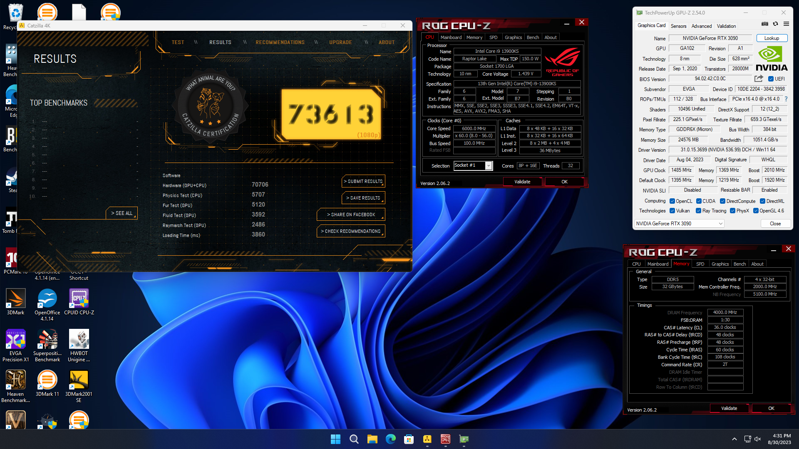The width and height of the screenshot is (799, 449).
Task: Click the Lookup button in GPU-Z
Action: tap(772, 38)
